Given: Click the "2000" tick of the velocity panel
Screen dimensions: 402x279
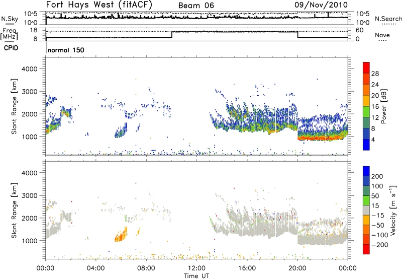Looking at the screenshot, I should point(30,218).
